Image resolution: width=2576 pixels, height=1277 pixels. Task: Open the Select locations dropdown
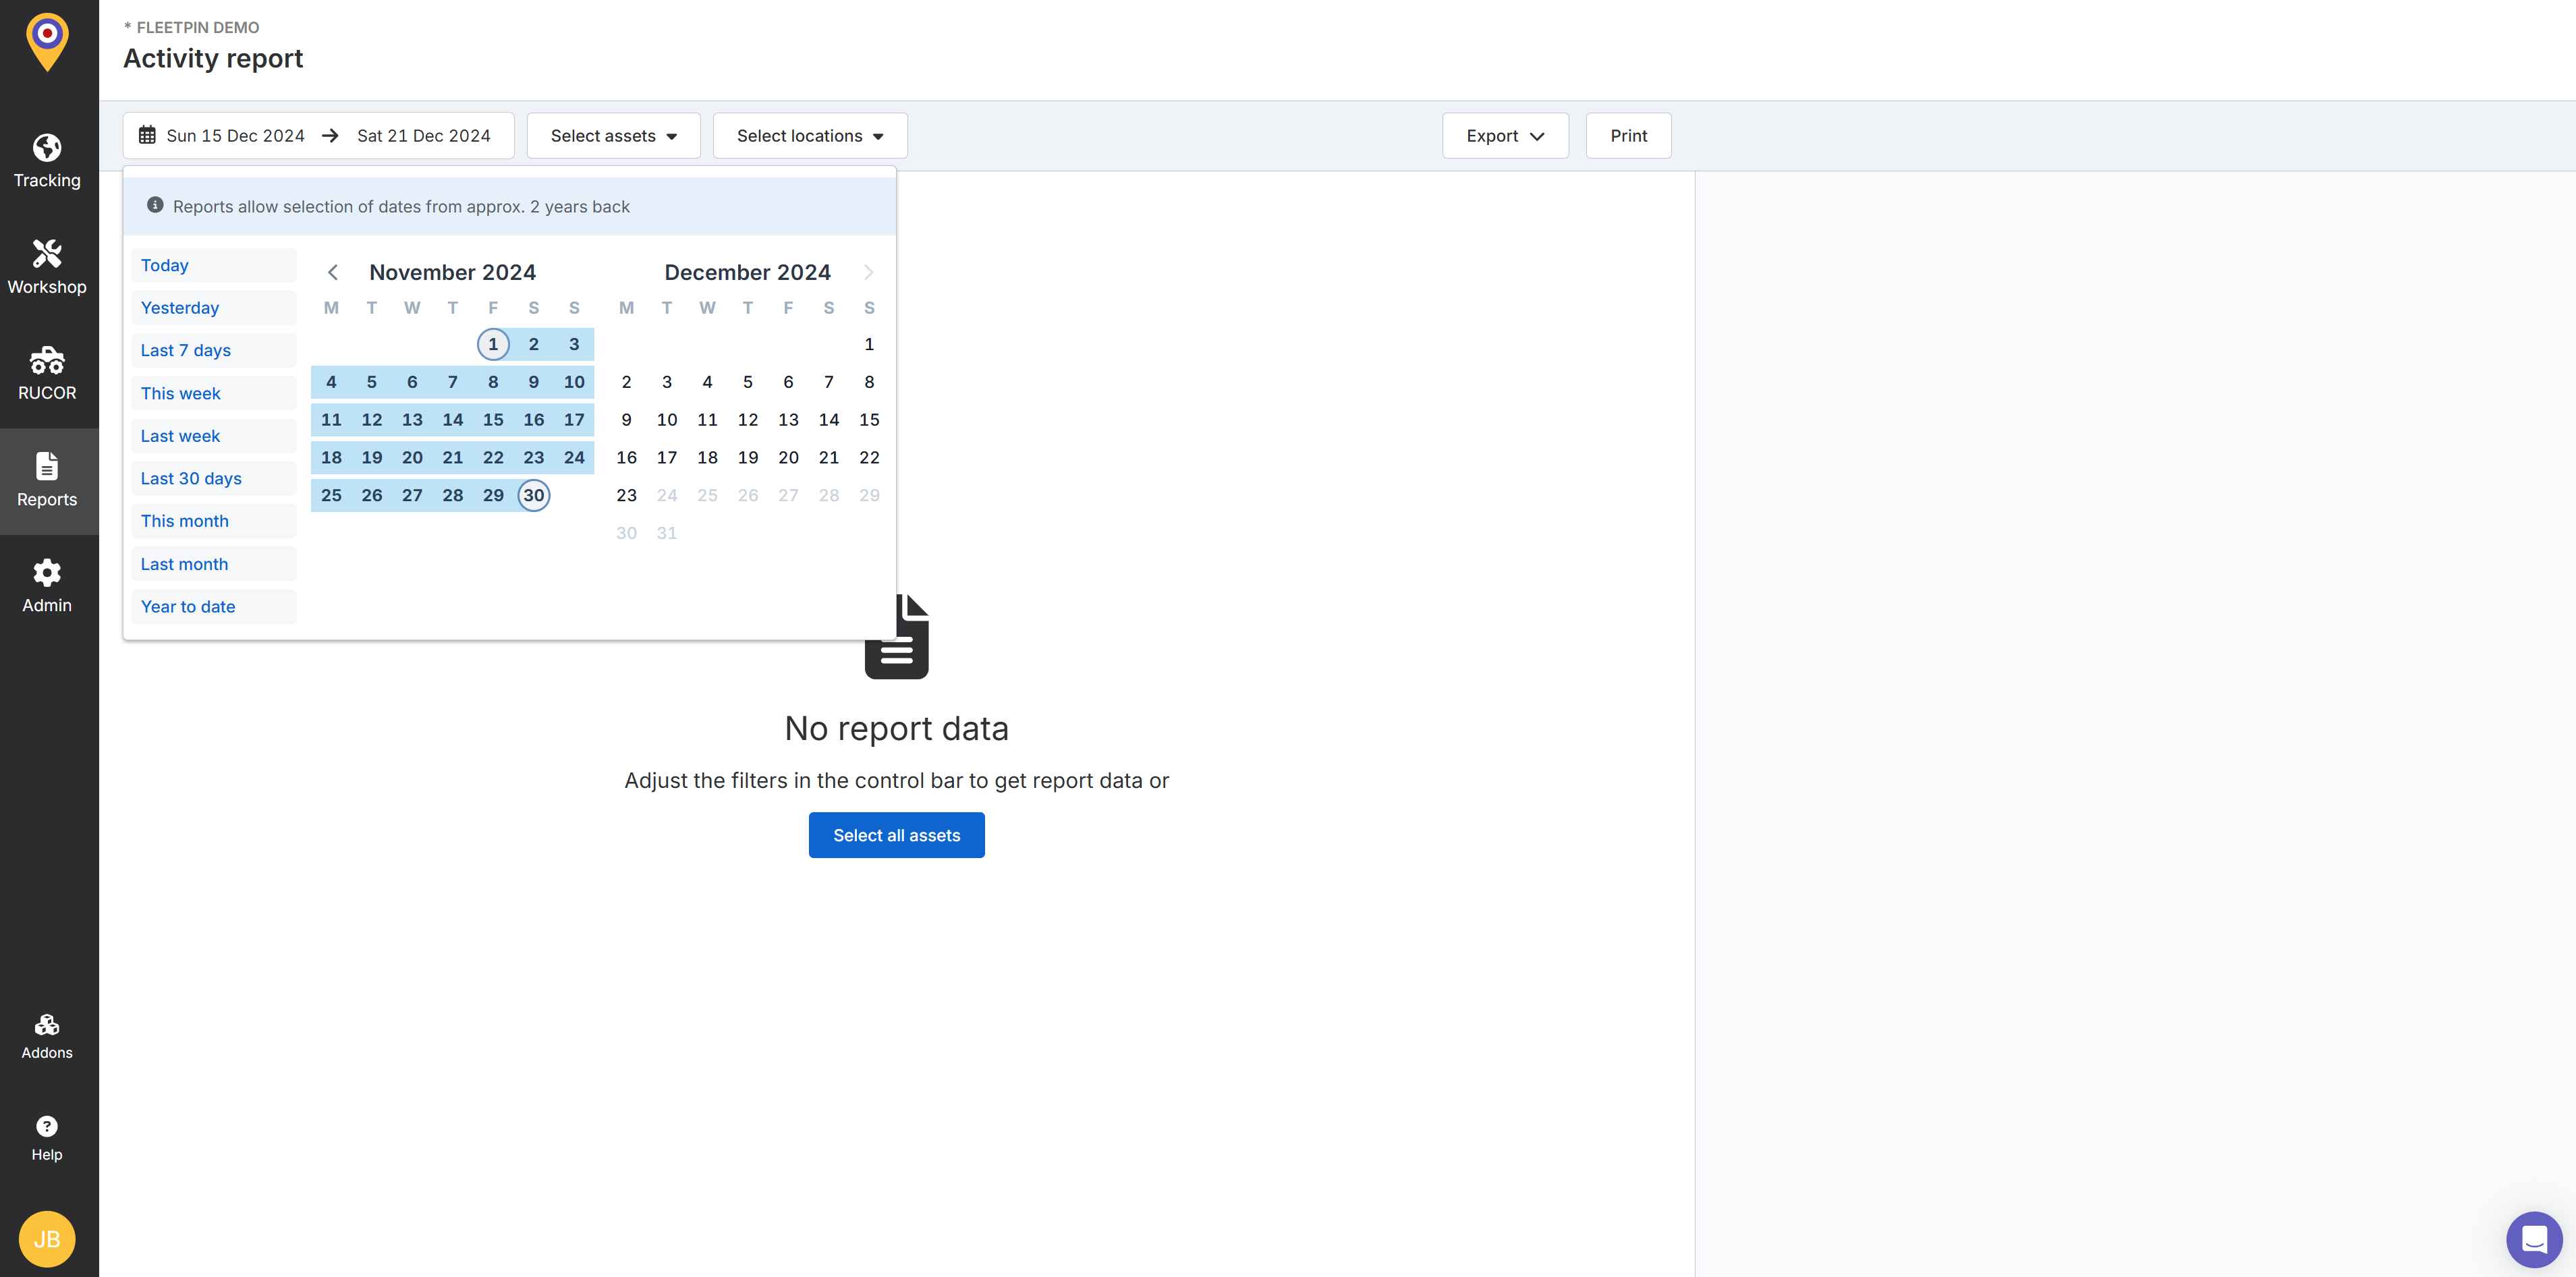(x=810, y=136)
